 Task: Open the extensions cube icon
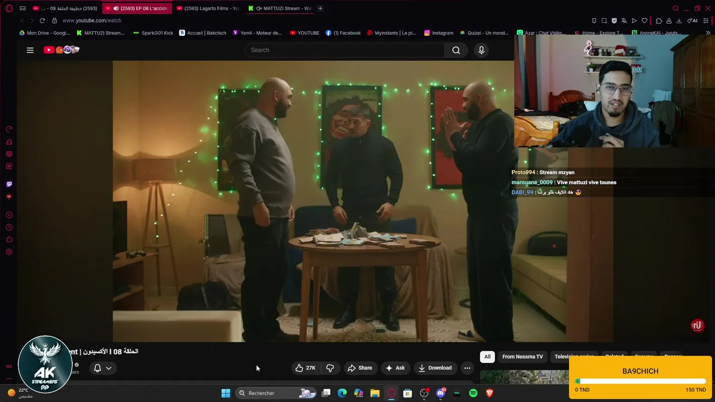tap(659, 21)
